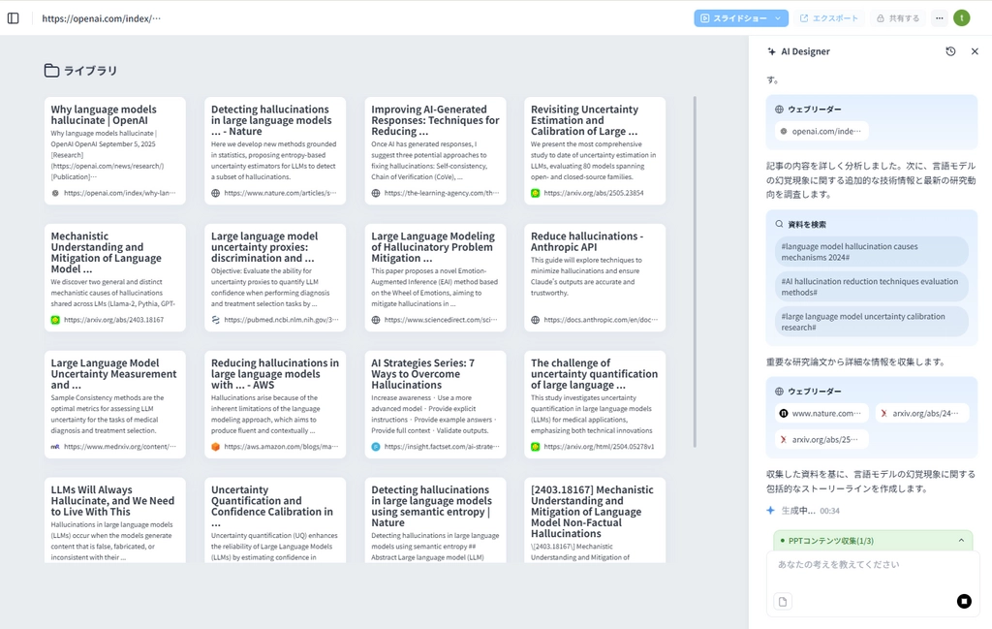Image resolution: width=992 pixels, height=629 pixels.
Task: Open the three-dots more options menu
Action: point(939,18)
